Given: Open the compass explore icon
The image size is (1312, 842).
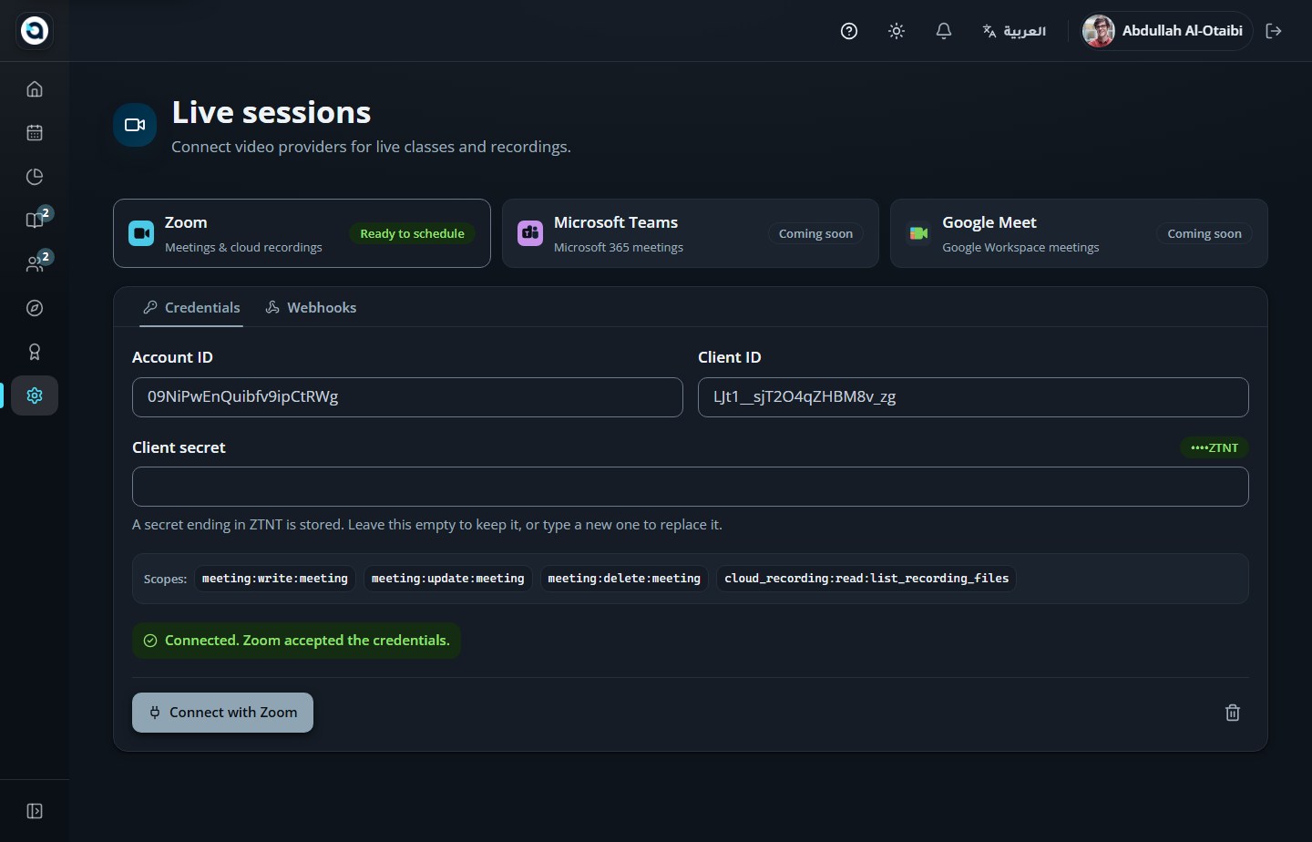Looking at the screenshot, I should (x=35, y=308).
